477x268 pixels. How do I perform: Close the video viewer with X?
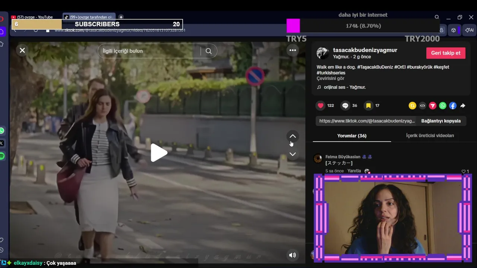point(22,50)
